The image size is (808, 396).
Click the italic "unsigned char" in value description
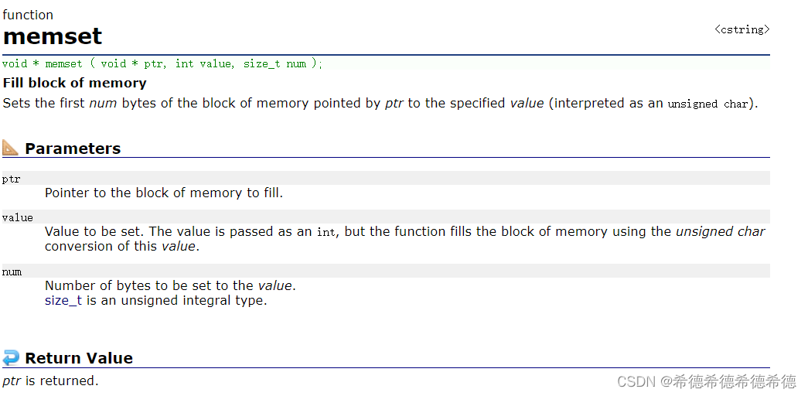click(x=721, y=231)
